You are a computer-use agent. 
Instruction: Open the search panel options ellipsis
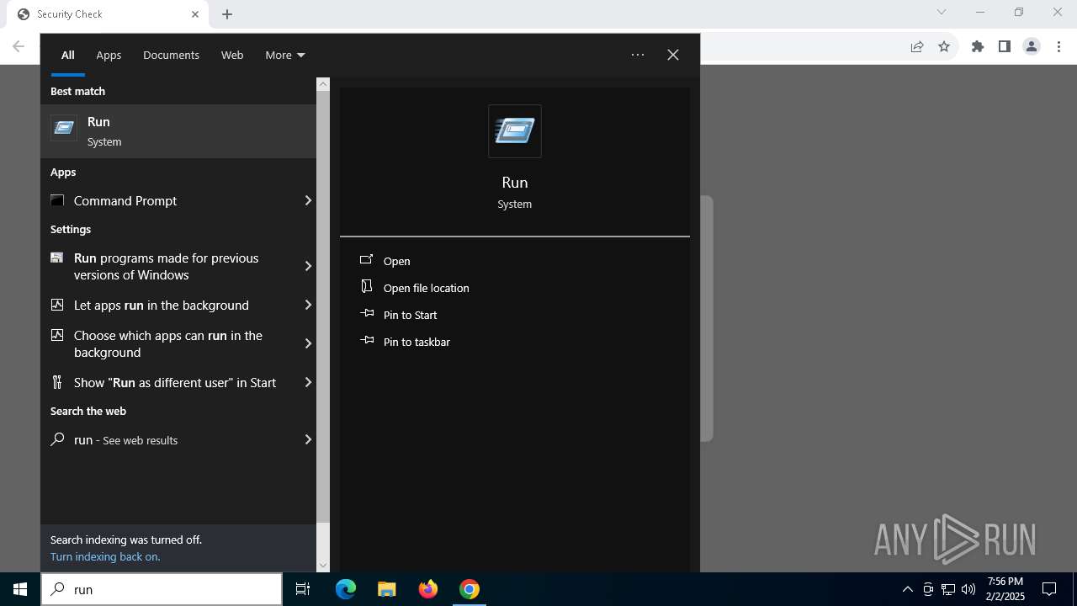[638, 55]
